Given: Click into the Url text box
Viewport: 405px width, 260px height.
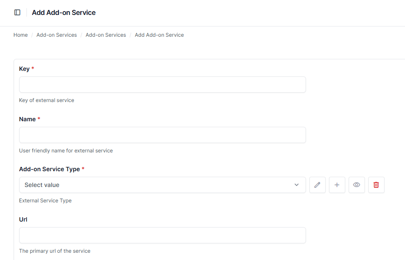Looking at the screenshot, I should click(162, 235).
